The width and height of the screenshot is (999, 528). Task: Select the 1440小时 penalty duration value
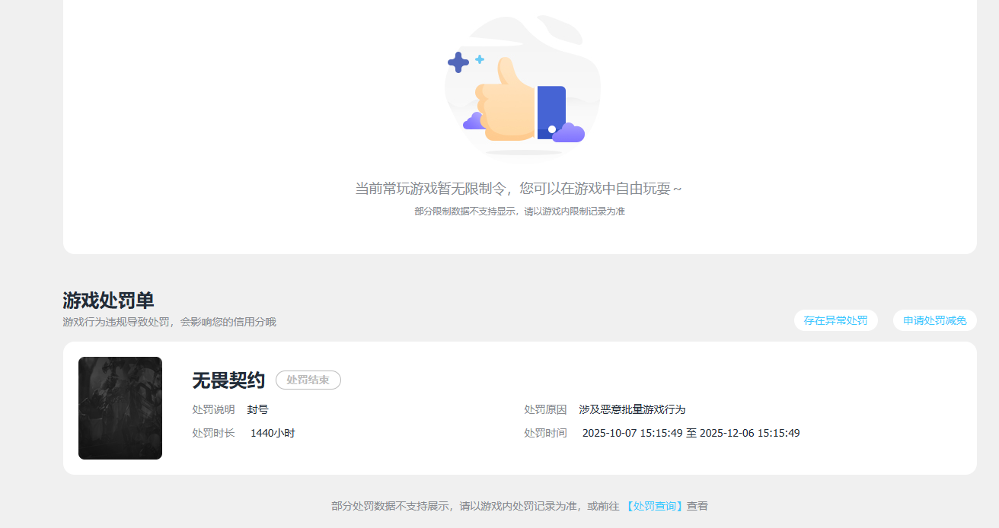pyautogui.click(x=273, y=433)
